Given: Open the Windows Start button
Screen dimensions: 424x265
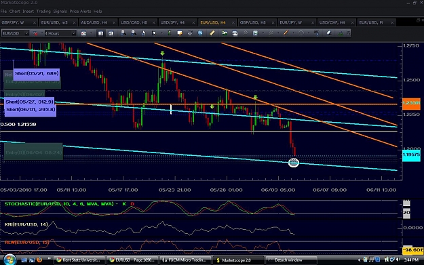Looking at the screenshot, I should click(9, 260).
